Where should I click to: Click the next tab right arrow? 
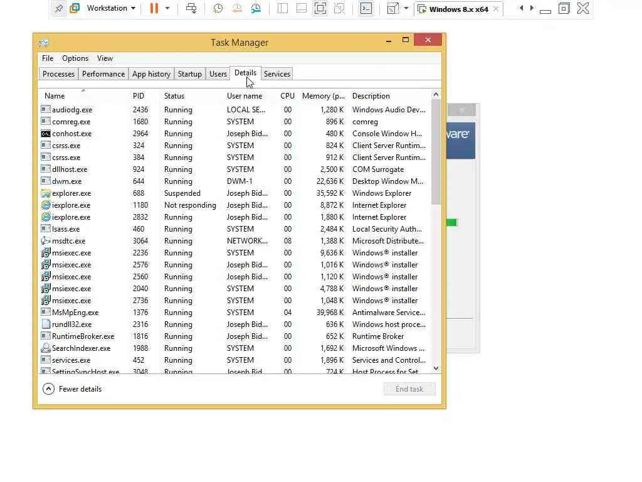(532, 8)
